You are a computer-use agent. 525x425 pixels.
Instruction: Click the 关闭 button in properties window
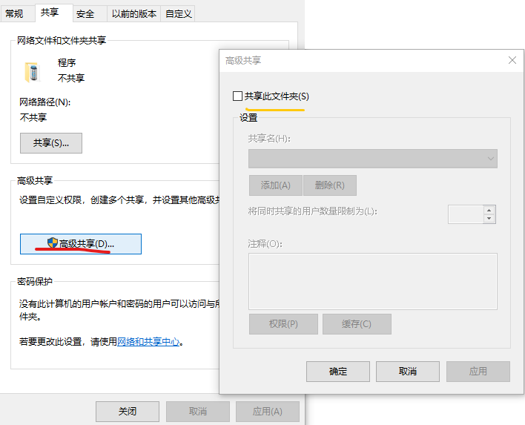(128, 411)
